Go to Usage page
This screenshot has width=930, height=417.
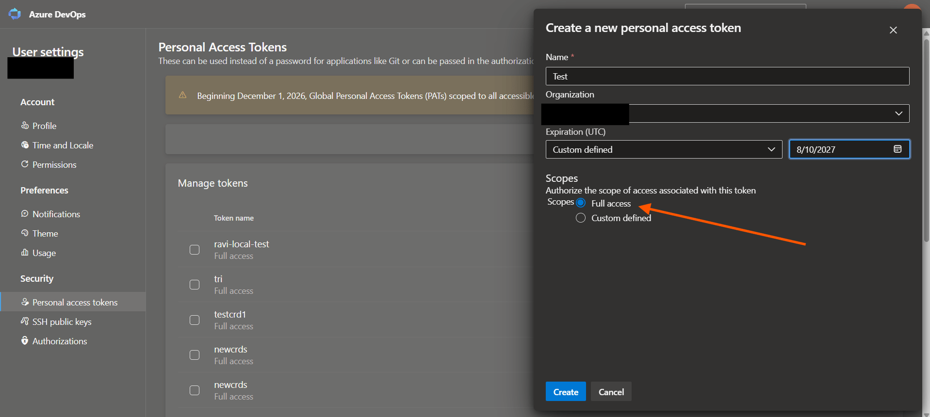44,253
